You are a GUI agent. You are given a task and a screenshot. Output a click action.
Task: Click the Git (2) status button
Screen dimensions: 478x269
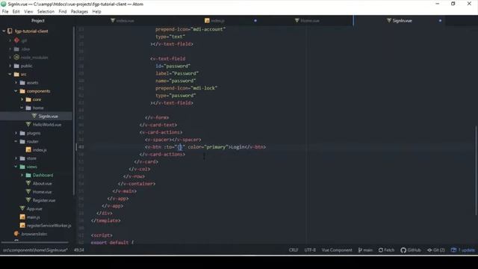click(x=436, y=250)
